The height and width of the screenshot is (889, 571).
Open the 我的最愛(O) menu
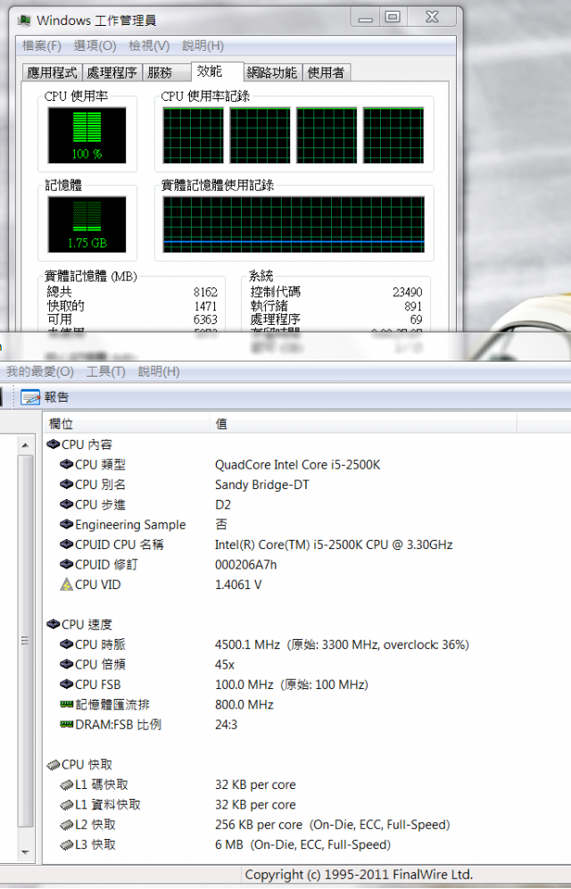point(39,372)
